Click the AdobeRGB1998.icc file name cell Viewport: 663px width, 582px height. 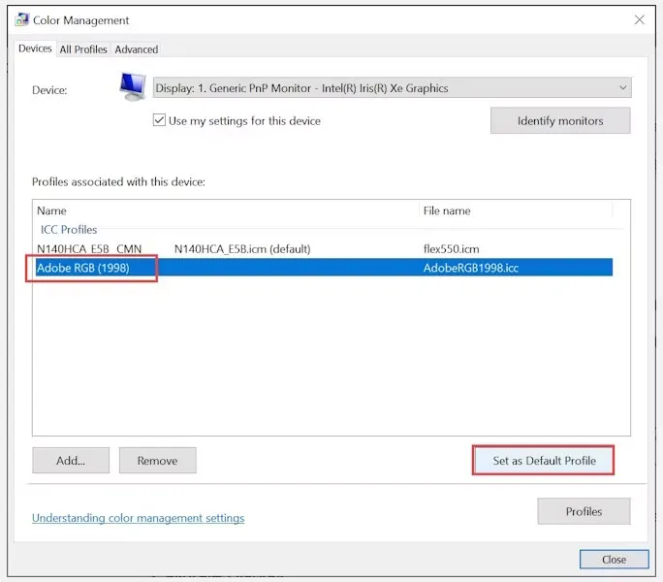[x=471, y=268]
